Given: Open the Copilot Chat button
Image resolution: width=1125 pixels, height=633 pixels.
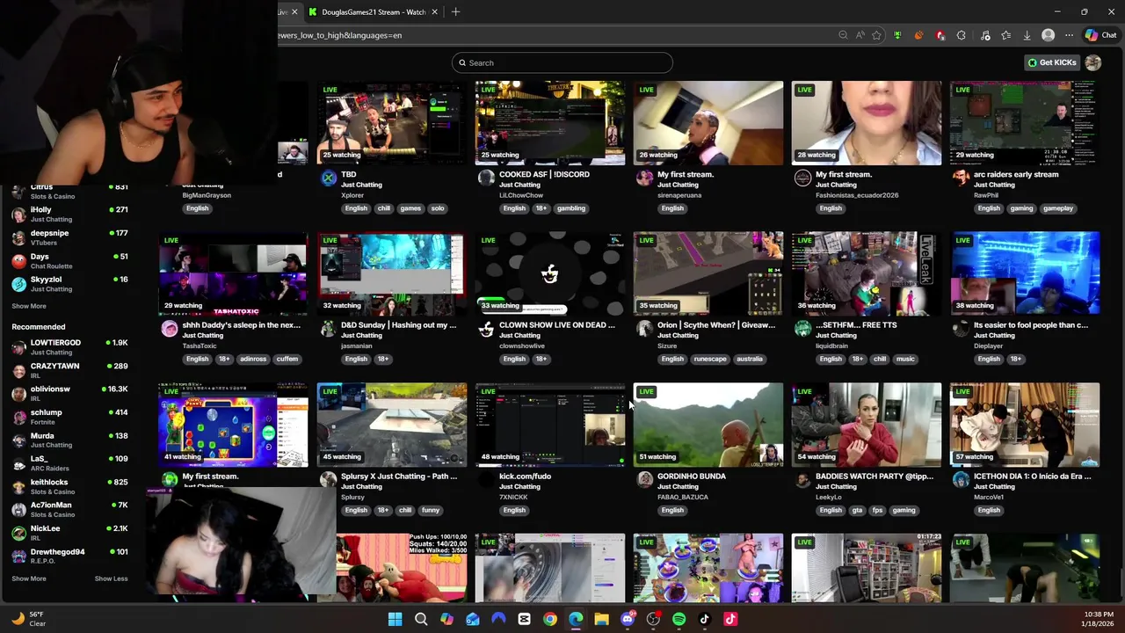Looking at the screenshot, I should coord(1100,35).
